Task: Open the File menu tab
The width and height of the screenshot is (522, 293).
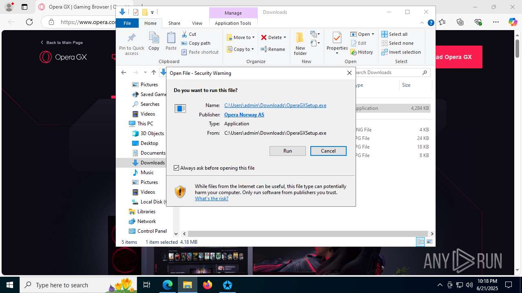Action: point(127,23)
